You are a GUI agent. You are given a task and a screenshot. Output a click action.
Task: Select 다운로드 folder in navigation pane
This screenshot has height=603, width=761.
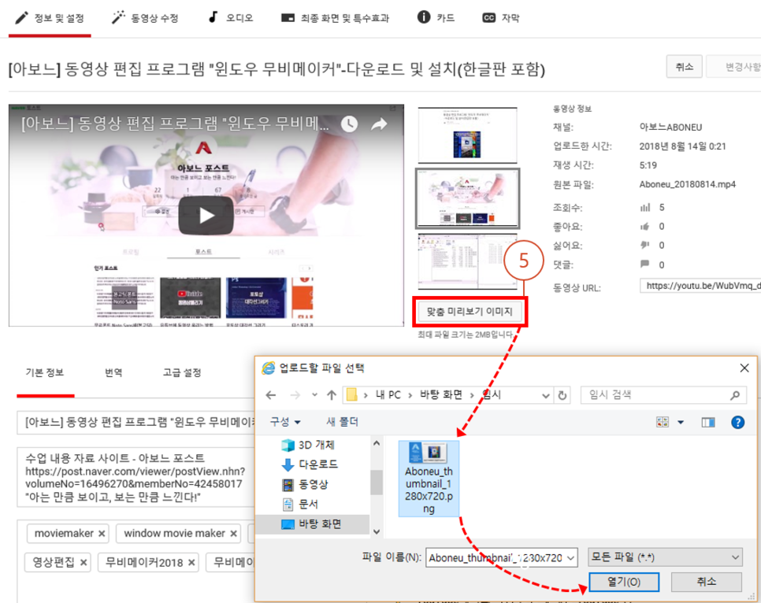point(310,464)
